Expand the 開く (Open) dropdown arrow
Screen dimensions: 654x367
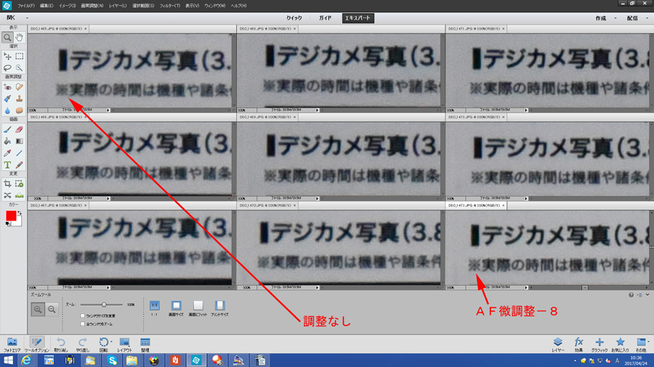pos(27,18)
